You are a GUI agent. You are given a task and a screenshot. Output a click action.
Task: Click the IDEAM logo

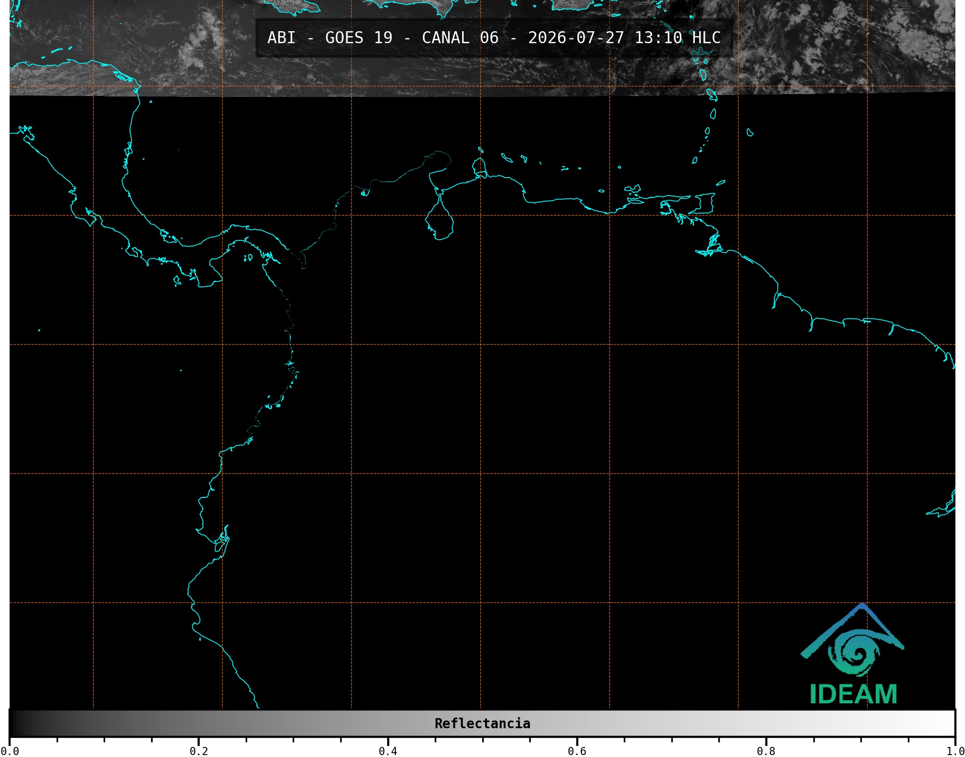point(853,654)
